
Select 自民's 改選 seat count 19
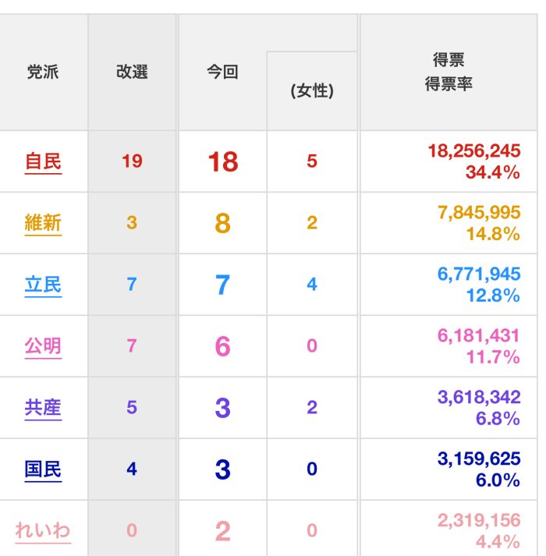click(132, 161)
